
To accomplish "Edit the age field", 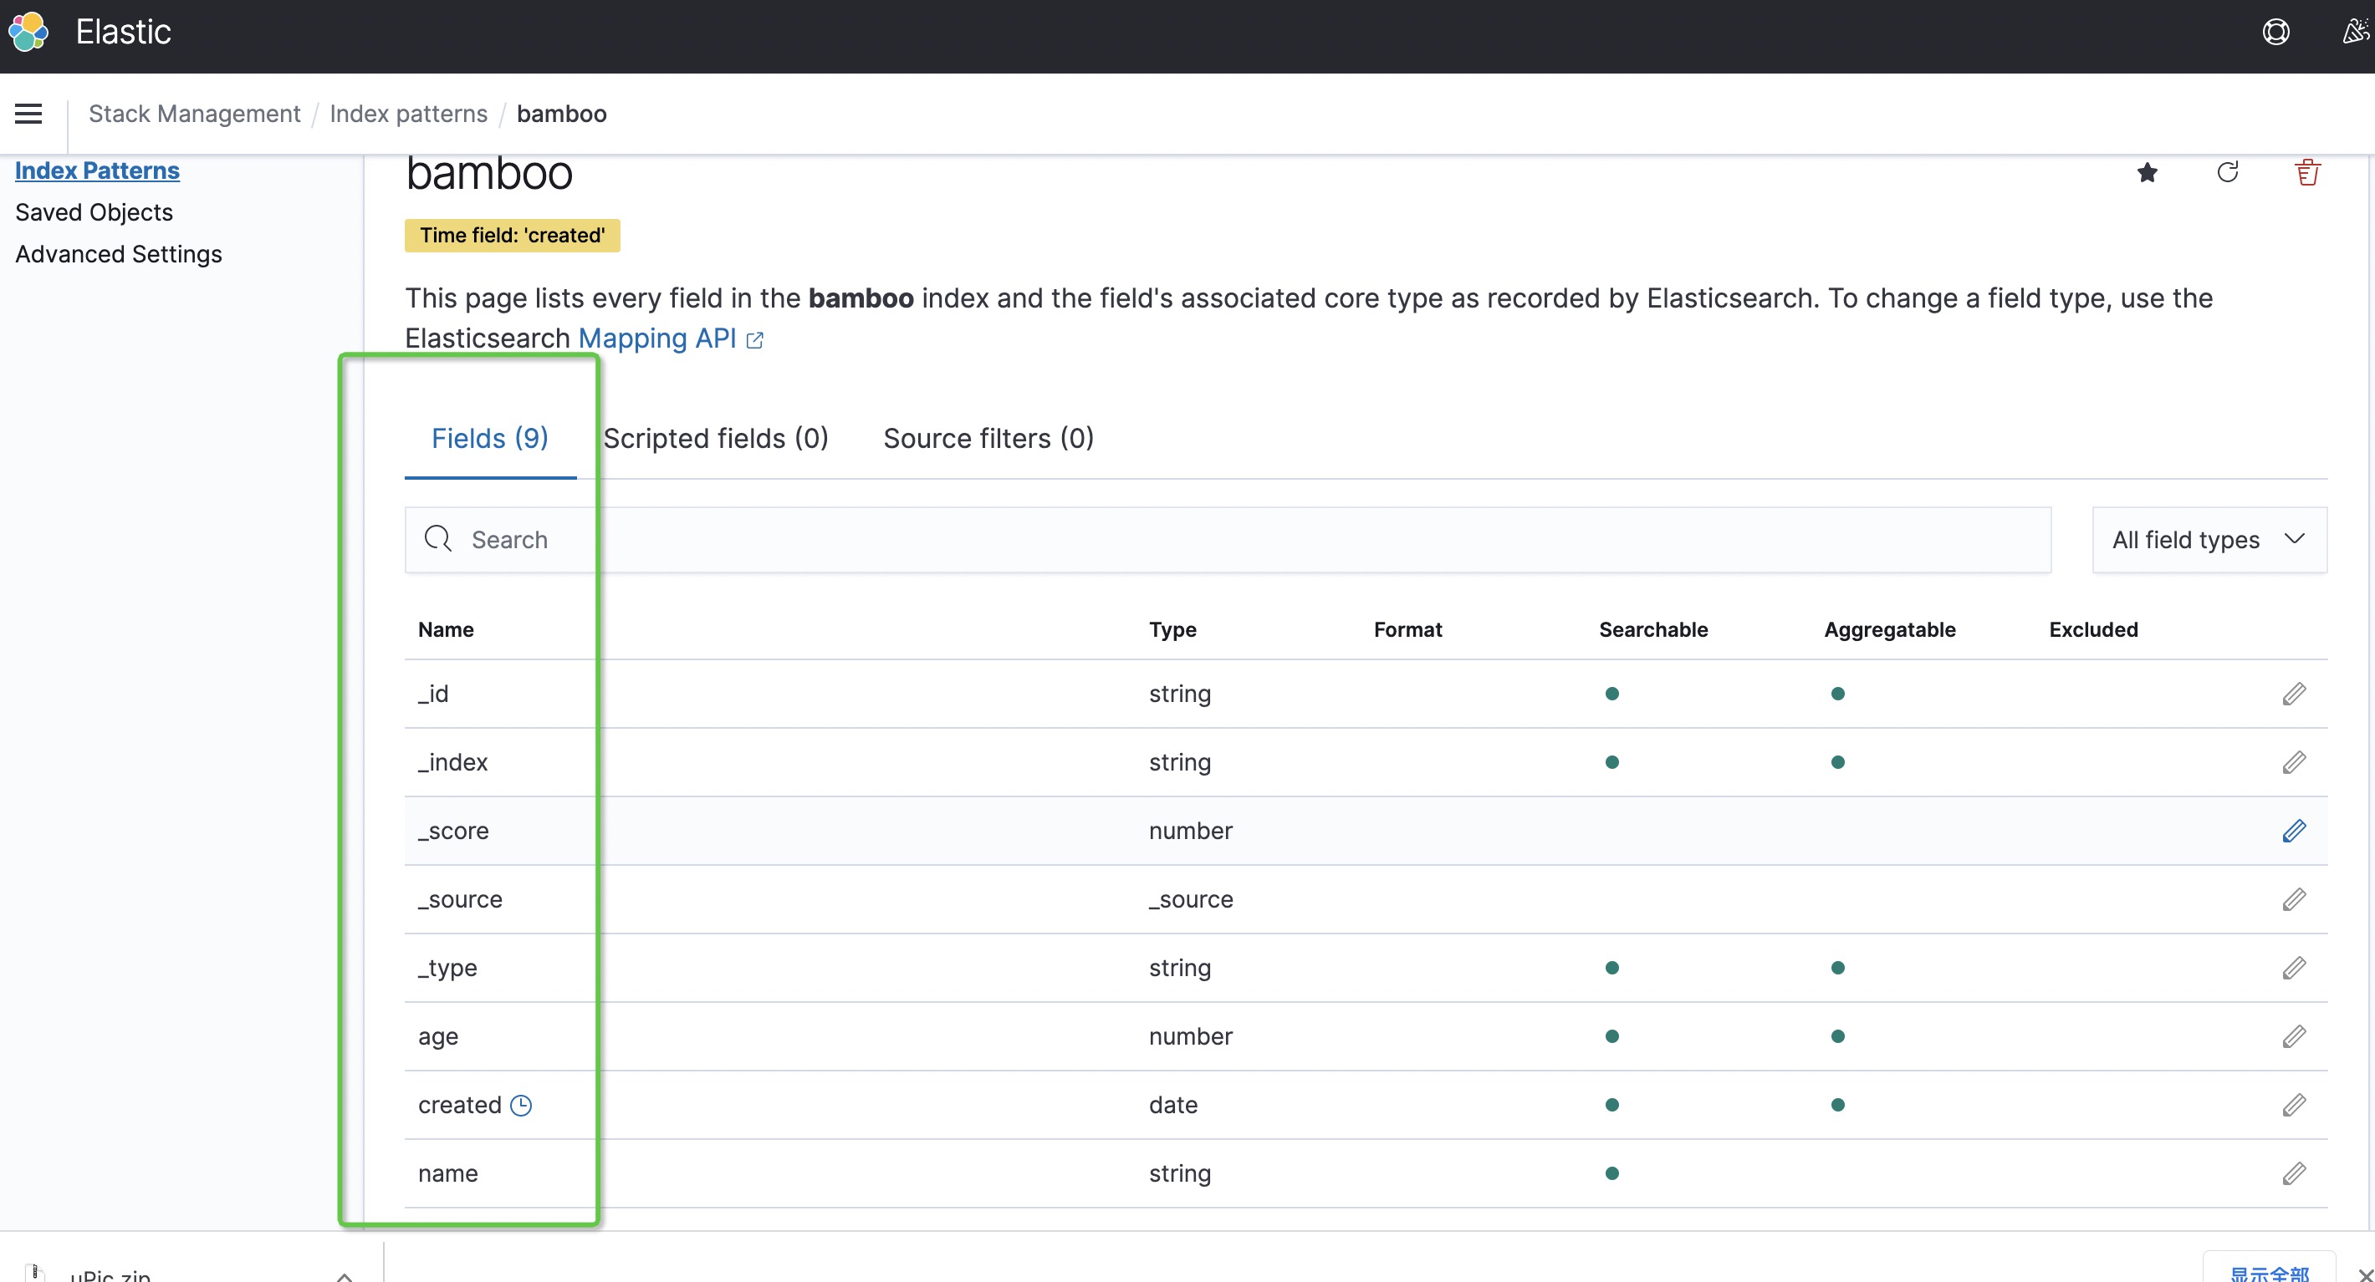I will pos(2294,1037).
